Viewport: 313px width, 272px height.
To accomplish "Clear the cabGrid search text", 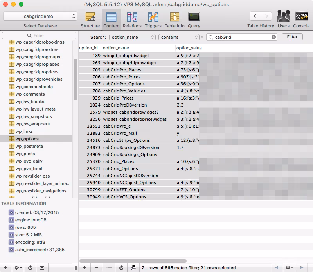I will coord(273,37).
